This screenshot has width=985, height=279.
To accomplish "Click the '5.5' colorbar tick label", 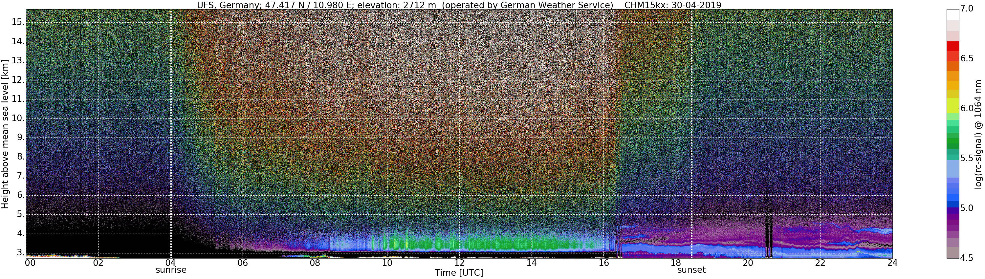I will 966,158.
